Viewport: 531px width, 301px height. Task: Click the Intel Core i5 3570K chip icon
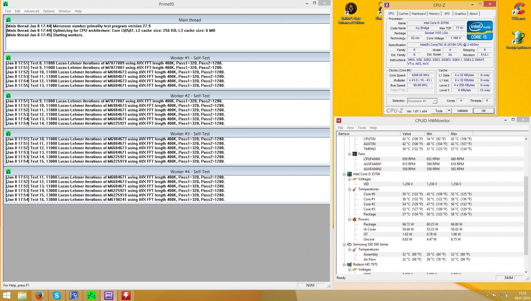point(350,174)
